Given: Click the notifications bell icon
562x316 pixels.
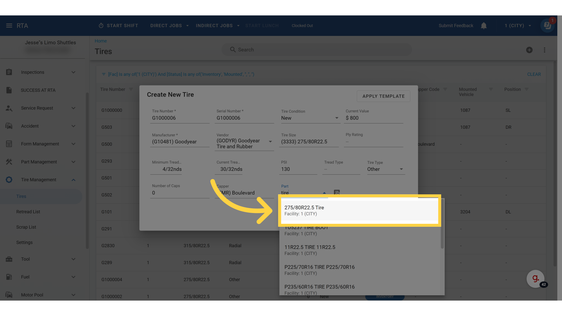Looking at the screenshot, I should (x=484, y=26).
